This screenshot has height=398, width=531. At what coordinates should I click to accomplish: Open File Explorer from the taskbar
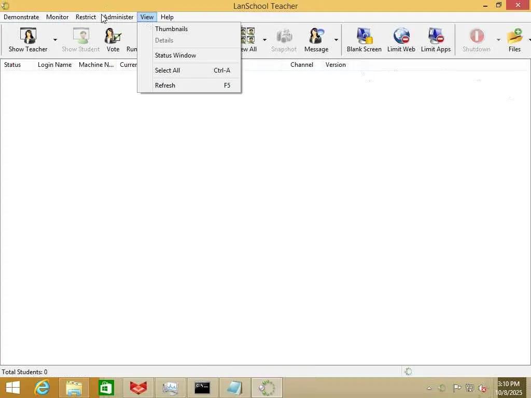74,388
